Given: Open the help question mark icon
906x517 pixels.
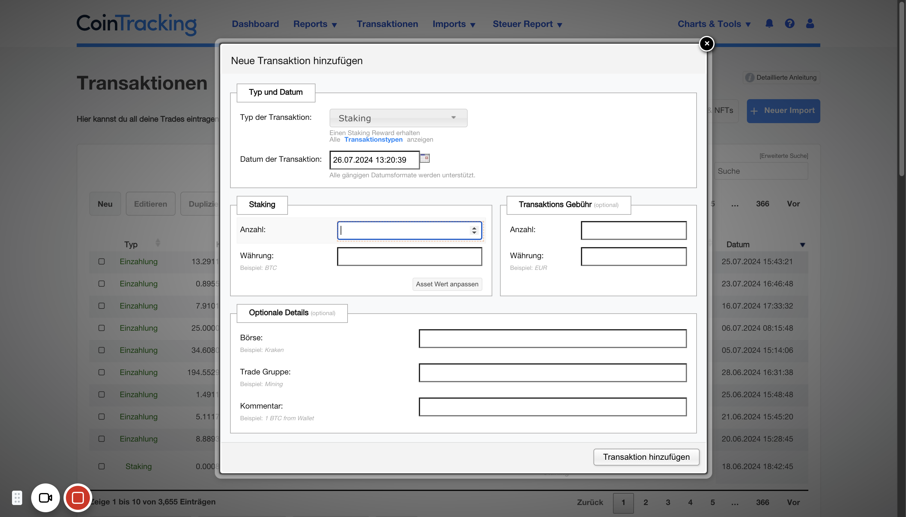Looking at the screenshot, I should (x=789, y=23).
